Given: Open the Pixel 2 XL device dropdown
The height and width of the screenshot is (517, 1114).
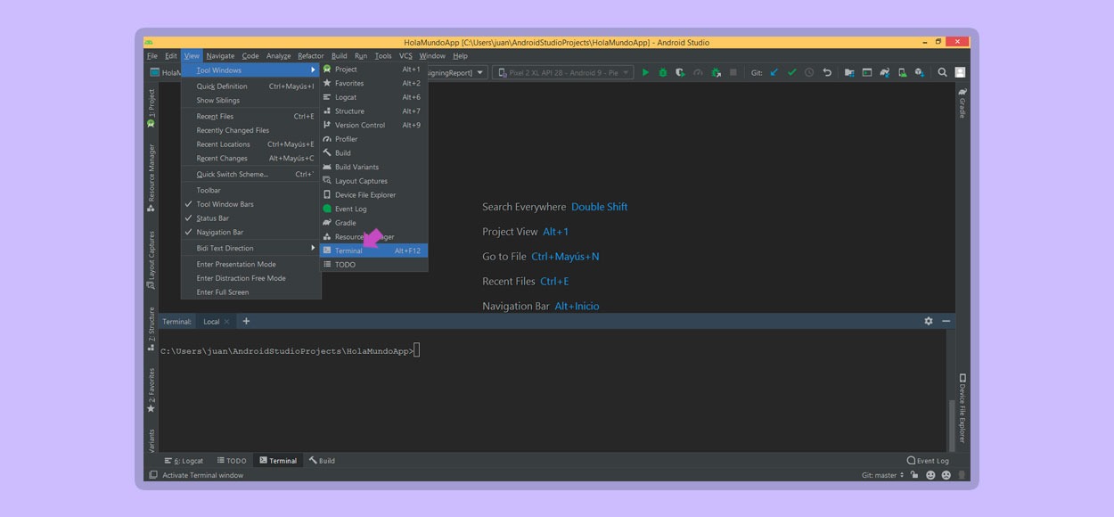Looking at the screenshot, I should click(x=563, y=72).
